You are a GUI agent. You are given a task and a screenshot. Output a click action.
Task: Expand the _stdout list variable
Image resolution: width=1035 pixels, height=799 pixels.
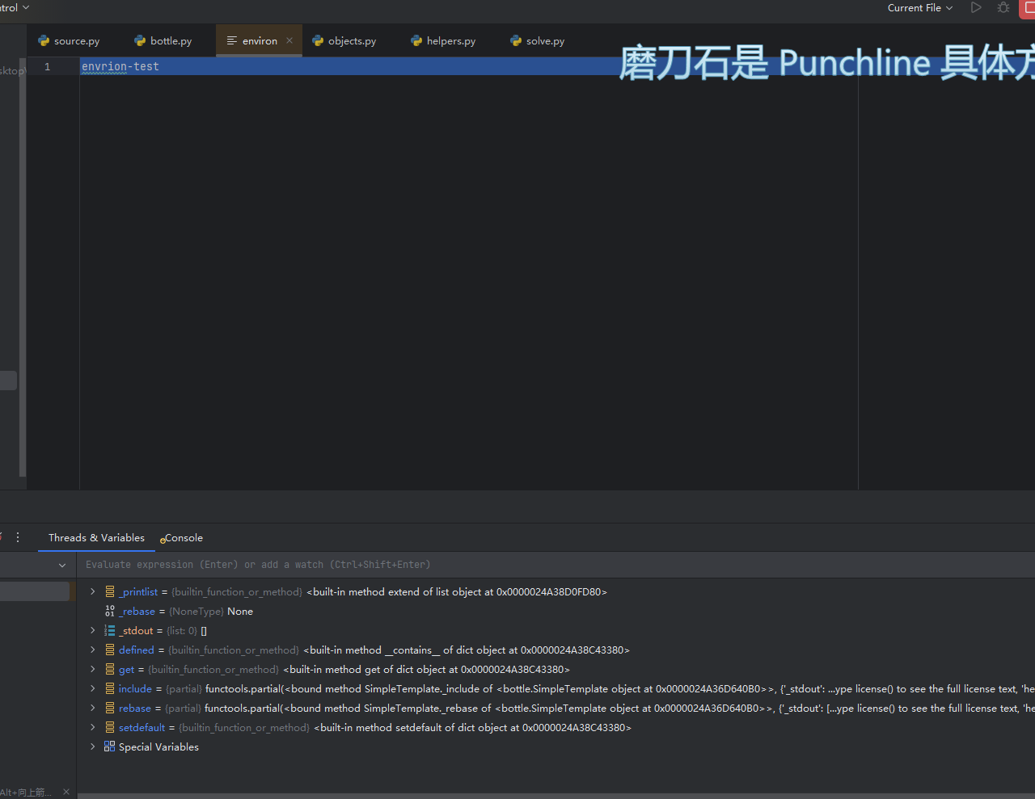point(92,631)
